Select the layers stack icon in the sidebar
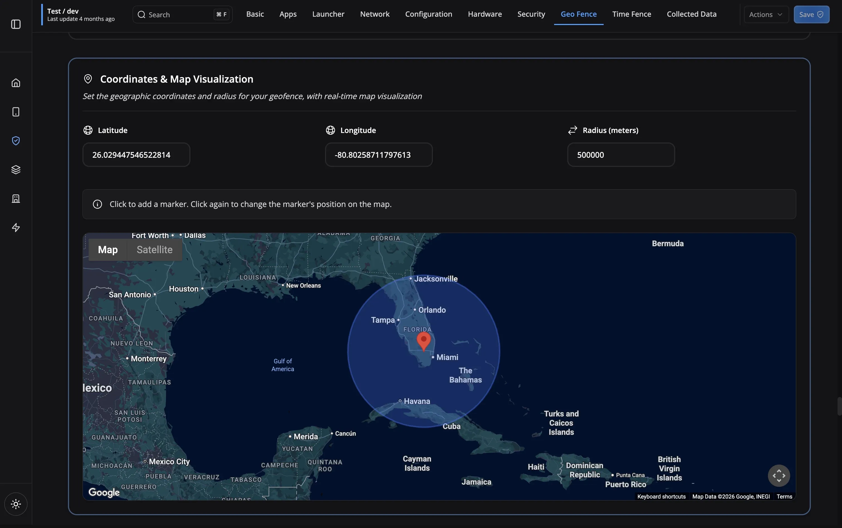842x528 pixels. (16, 169)
